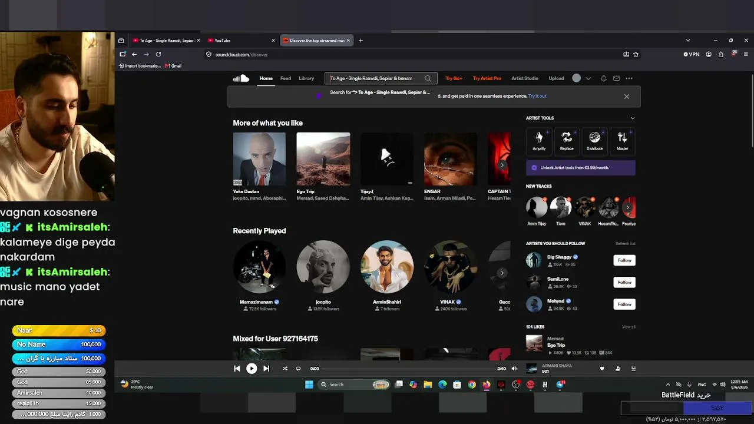Follow the playing track's artist icon

pyautogui.click(x=618, y=369)
